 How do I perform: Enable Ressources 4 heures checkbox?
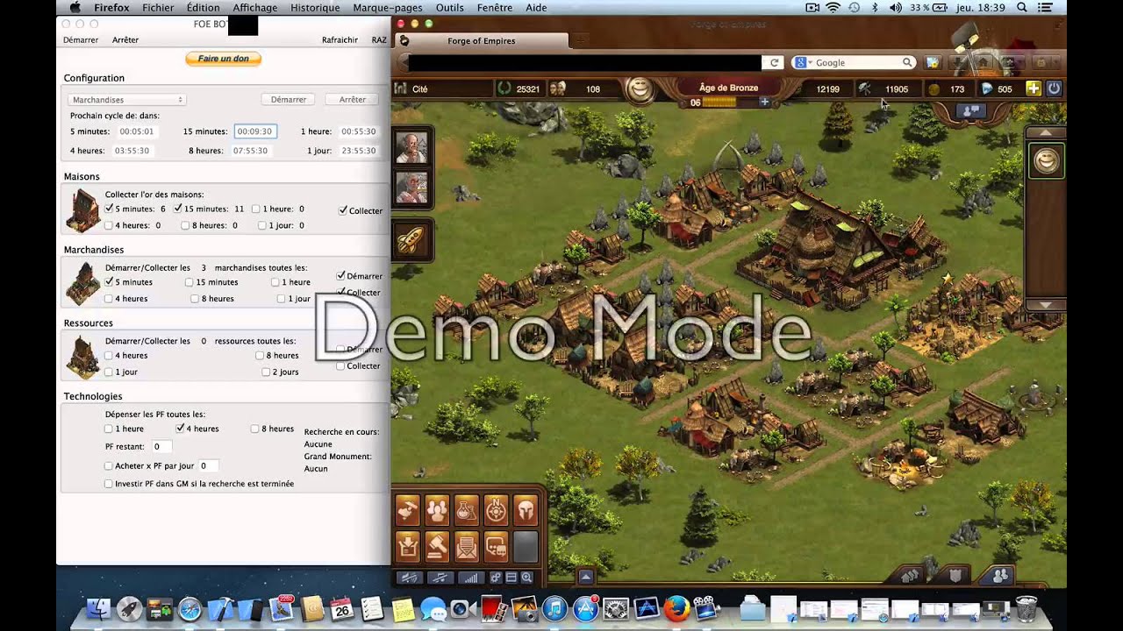(109, 355)
